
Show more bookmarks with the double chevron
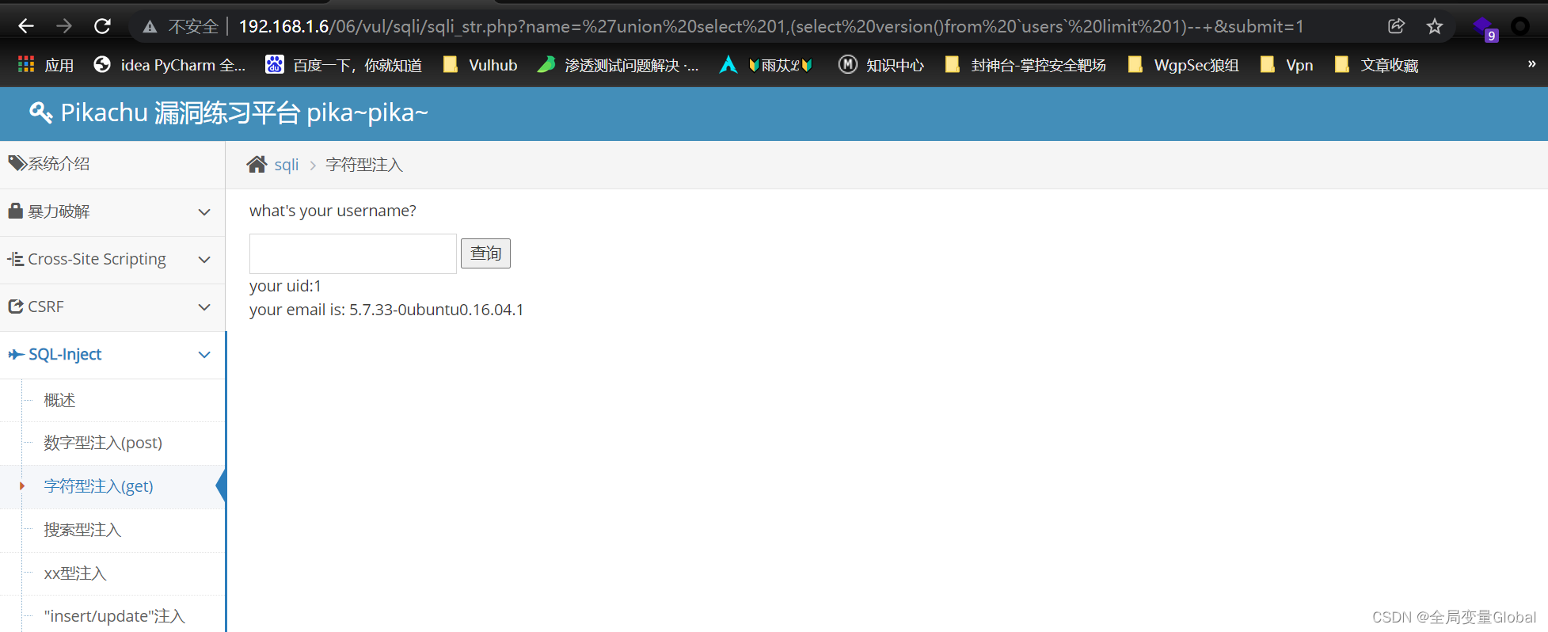tap(1531, 64)
